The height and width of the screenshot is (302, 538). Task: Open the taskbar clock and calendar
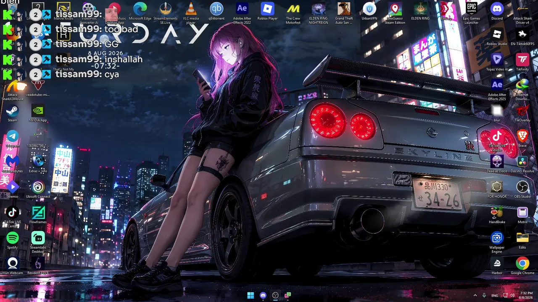526,295
